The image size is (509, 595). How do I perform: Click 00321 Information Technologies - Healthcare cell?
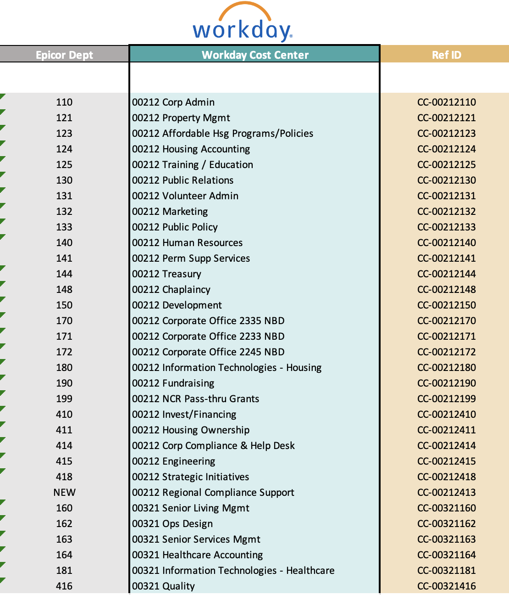click(255, 570)
